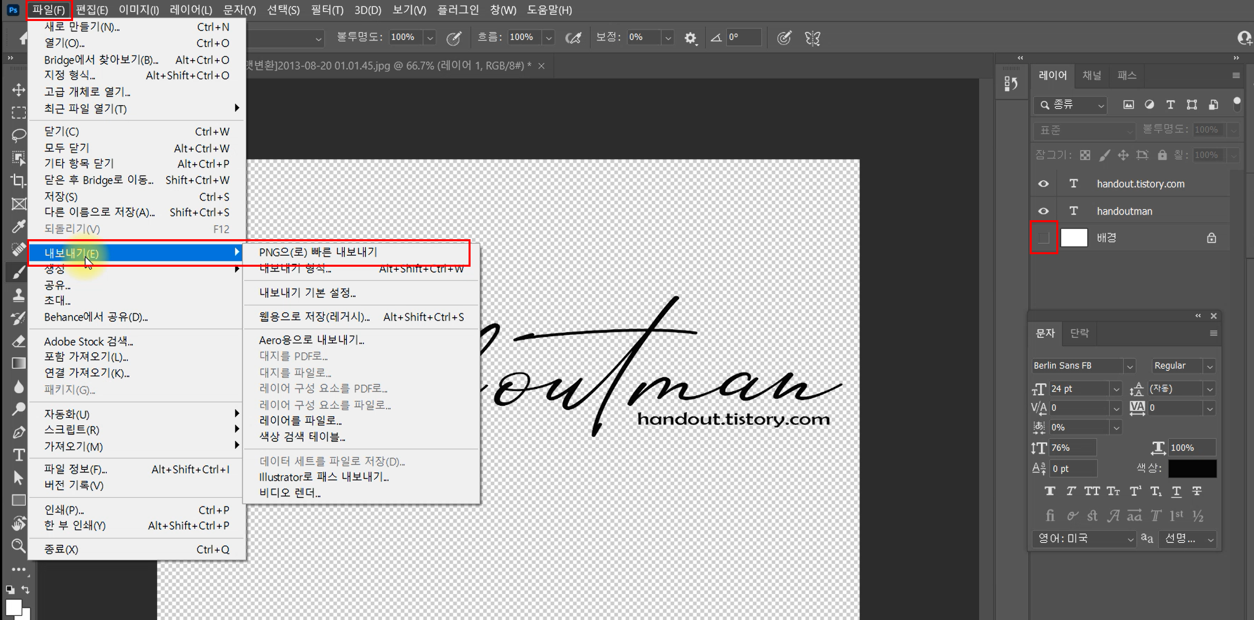This screenshot has height=620, width=1254.
Task: Show the 배경 background layer
Action: tap(1043, 238)
